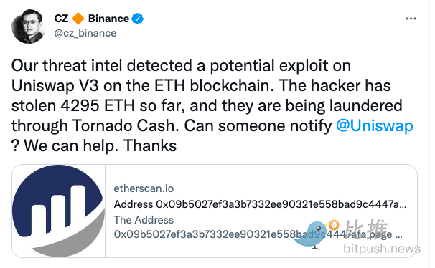Click "4295 ETH" in the tweet text

click(98, 106)
